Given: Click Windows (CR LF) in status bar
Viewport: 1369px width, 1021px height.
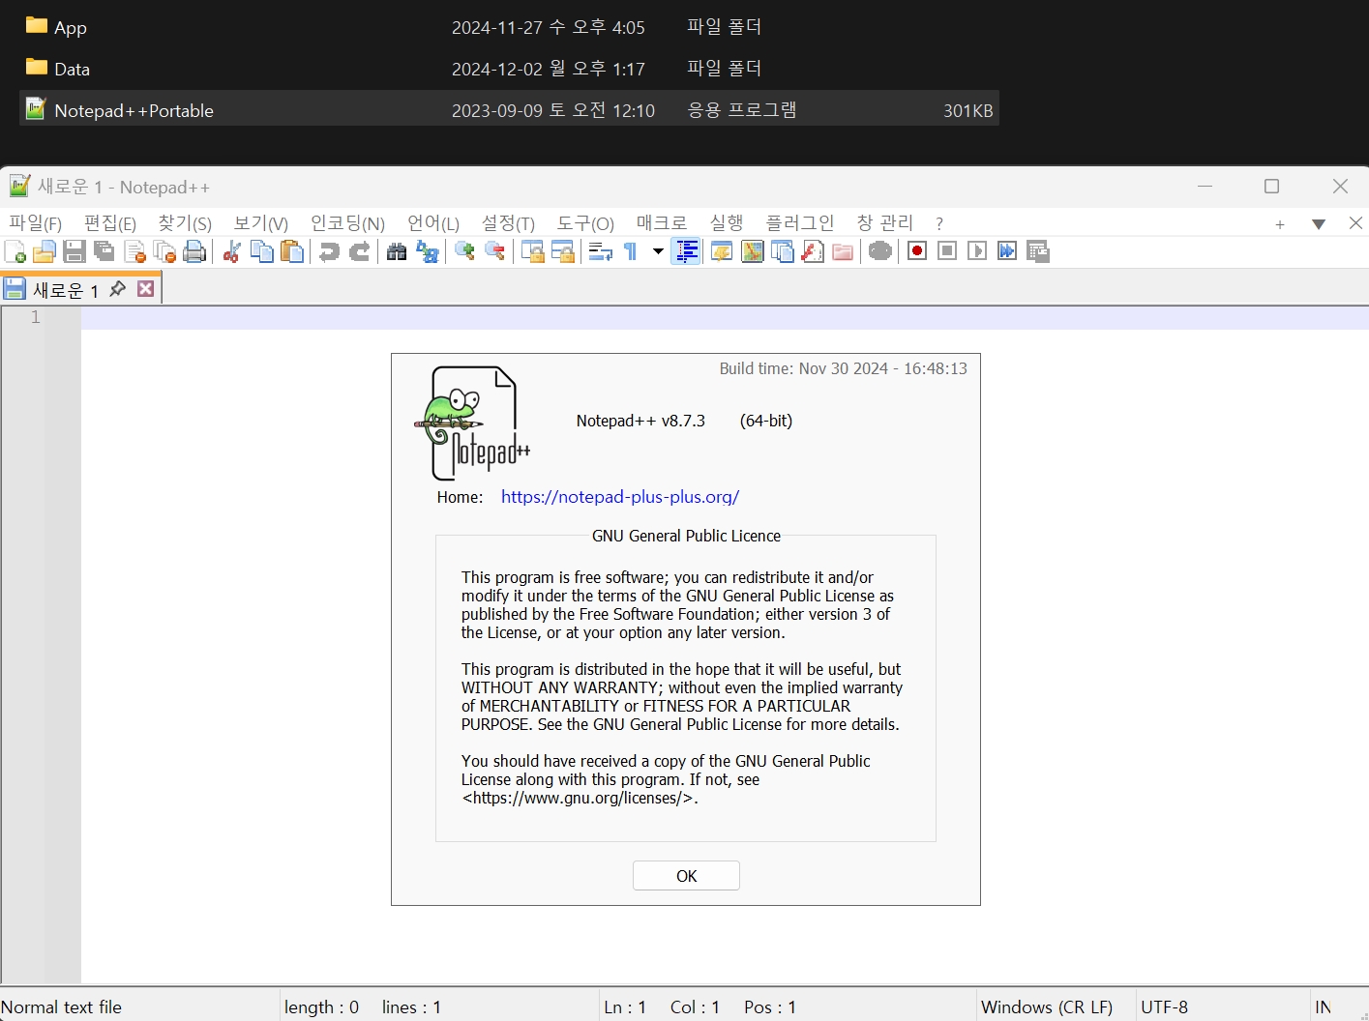Looking at the screenshot, I should coord(1047,1006).
